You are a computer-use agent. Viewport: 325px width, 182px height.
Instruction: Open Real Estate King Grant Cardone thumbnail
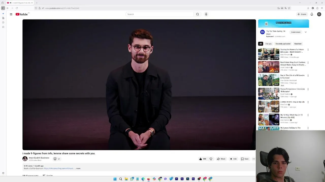(x=269, y=67)
